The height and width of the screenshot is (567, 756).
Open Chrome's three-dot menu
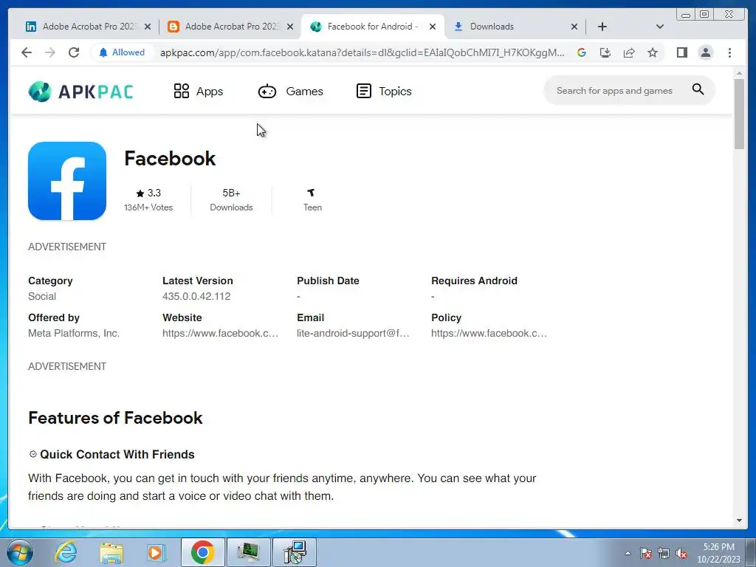729,52
